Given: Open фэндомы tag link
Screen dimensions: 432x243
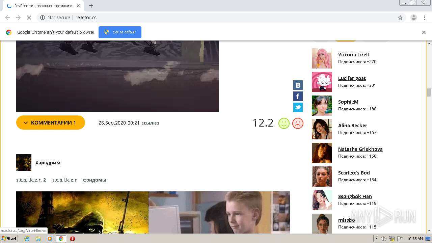Looking at the screenshot, I should pyautogui.click(x=94, y=180).
